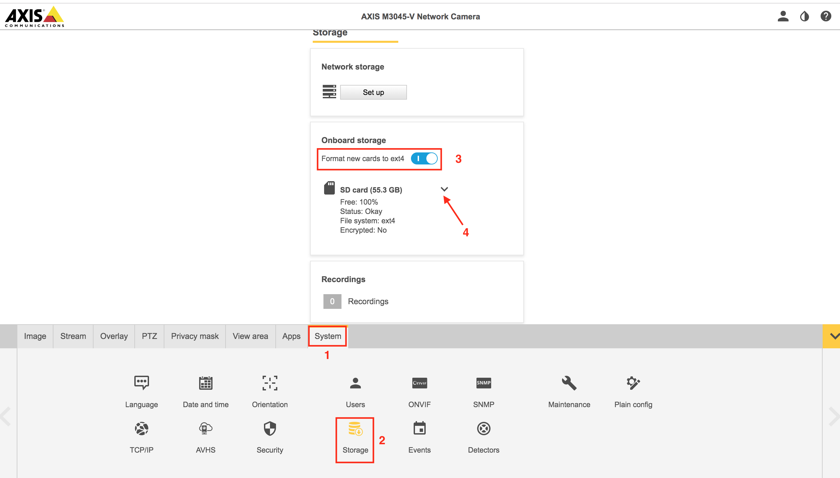Open the Users management icon
840x478 pixels.
356,383
